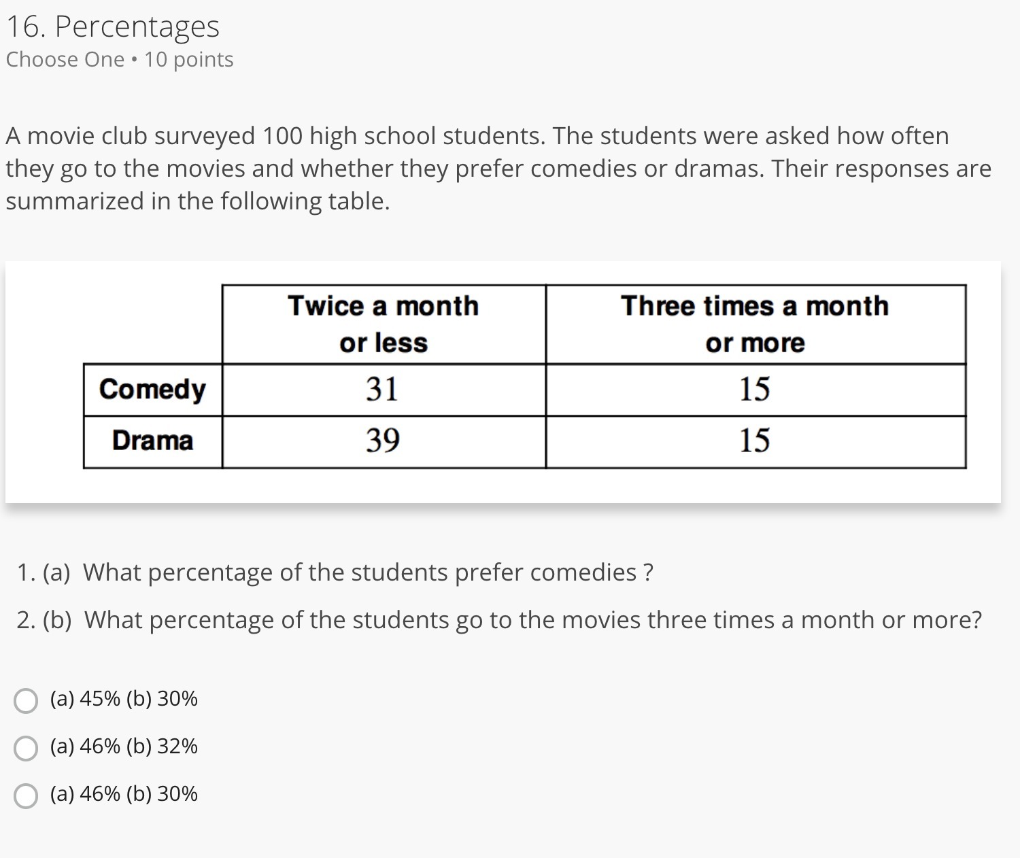Click the "Comedy" row header in table

(152, 390)
